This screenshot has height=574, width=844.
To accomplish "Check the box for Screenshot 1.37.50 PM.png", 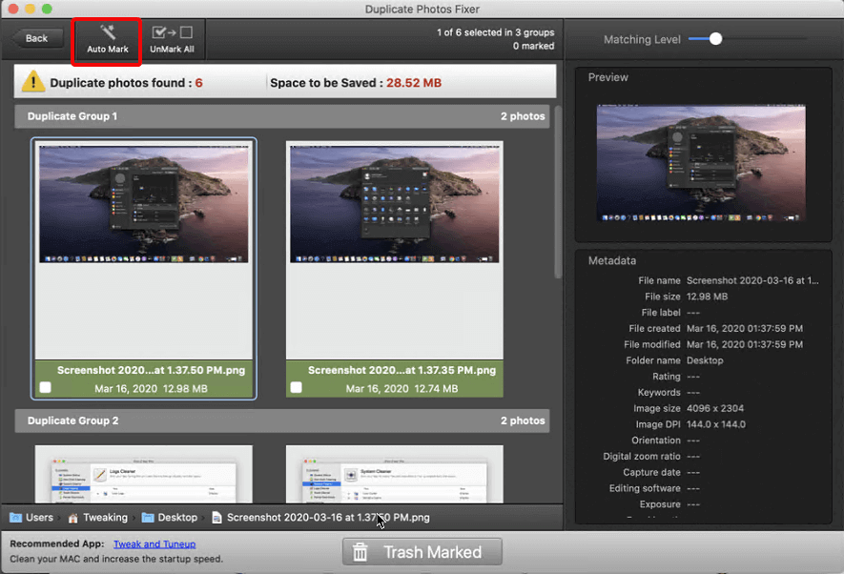I will click(46, 388).
